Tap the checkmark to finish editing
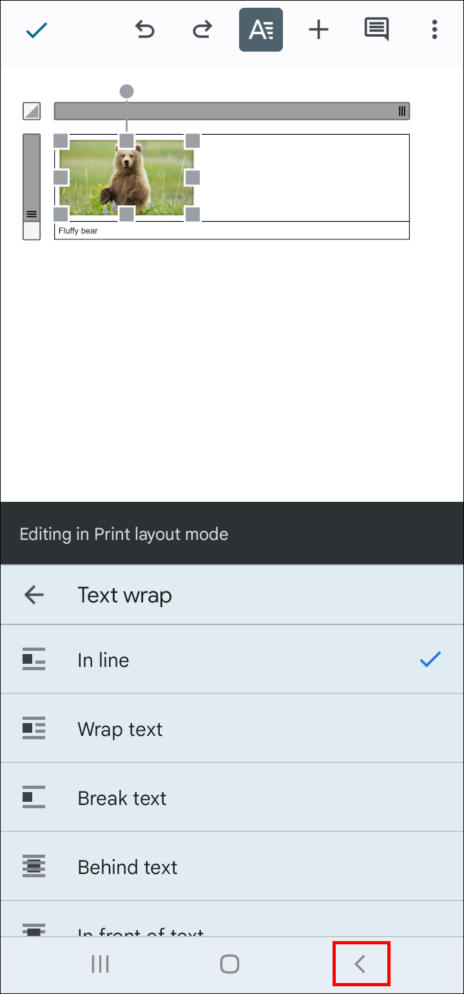 (37, 30)
